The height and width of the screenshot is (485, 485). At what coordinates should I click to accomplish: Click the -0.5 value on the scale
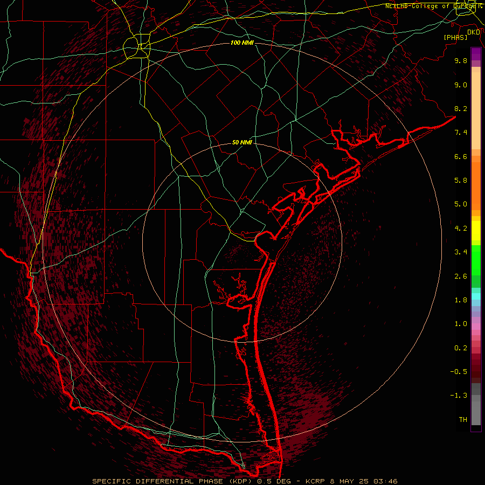[459, 372]
